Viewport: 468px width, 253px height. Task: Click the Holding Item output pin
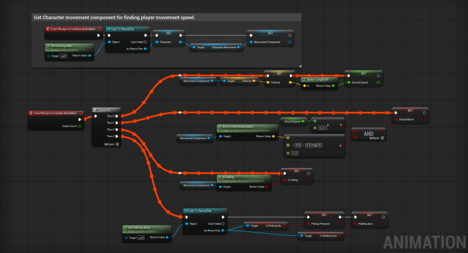(x=383, y=224)
